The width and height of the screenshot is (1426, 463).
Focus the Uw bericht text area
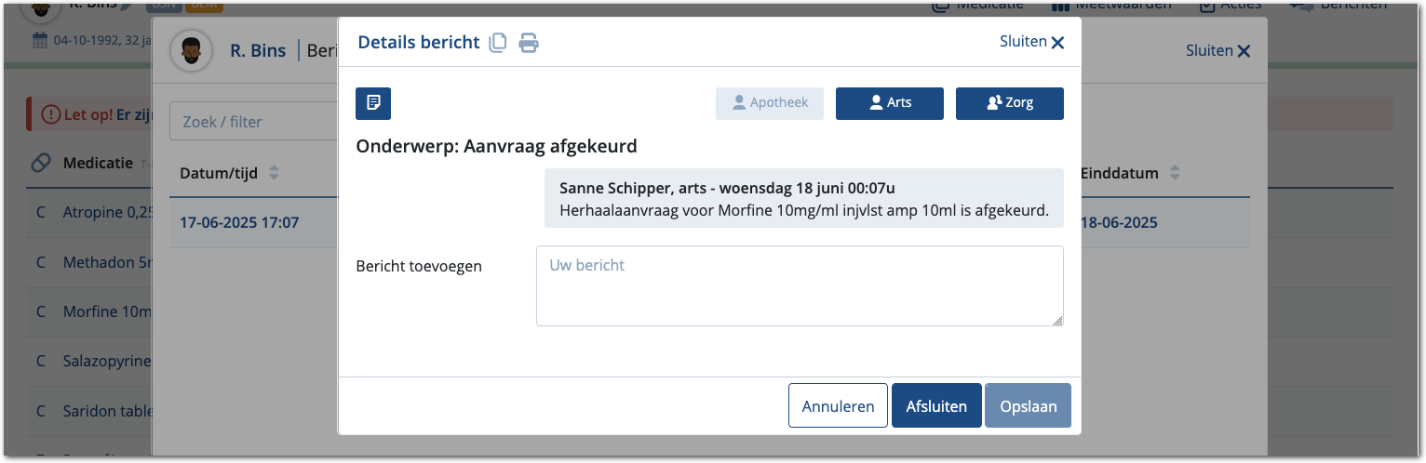click(x=799, y=285)
